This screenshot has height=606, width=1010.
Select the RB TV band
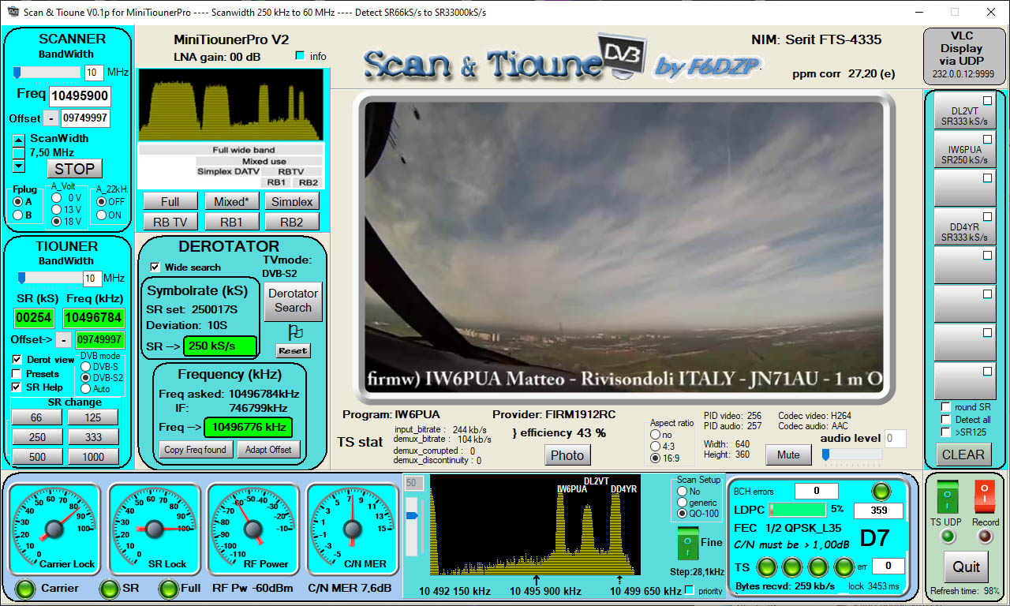(170, 223)
